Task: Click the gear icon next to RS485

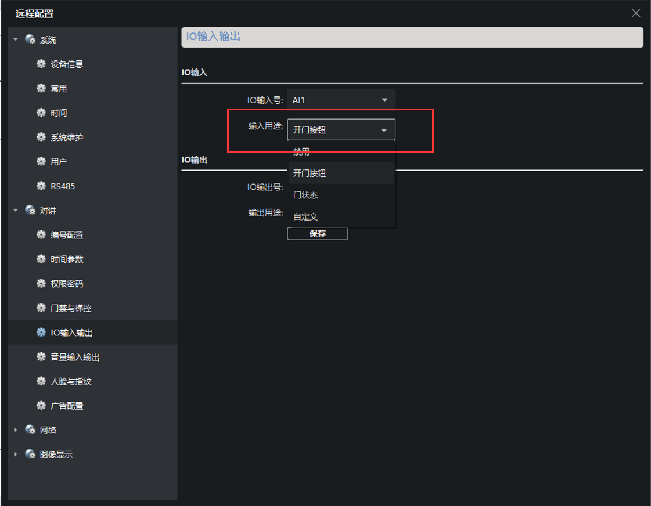Action: tap(41, 186)
